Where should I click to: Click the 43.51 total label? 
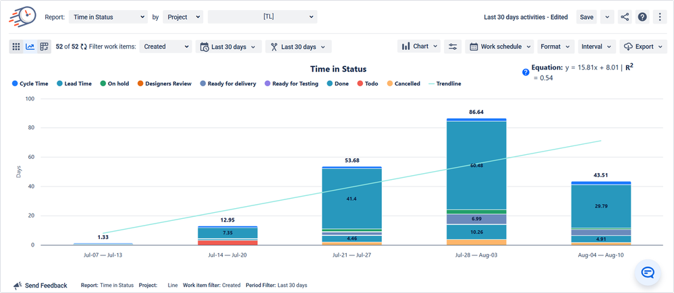click(x=601, y=175)
